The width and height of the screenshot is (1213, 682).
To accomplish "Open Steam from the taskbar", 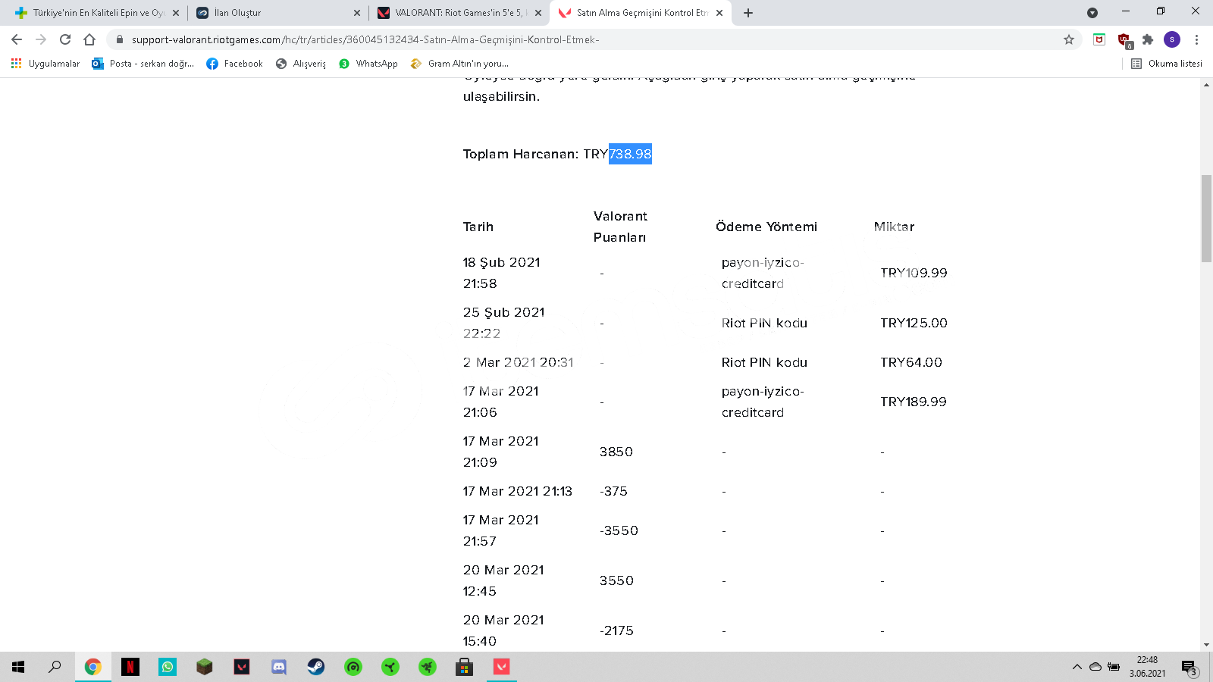I will (316, 667).
